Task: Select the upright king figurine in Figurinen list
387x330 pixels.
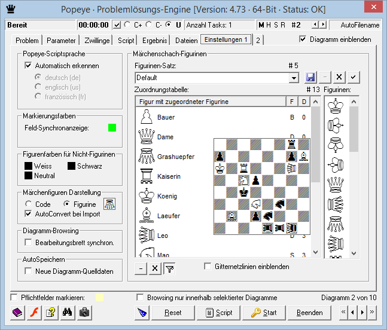Action: (336, 106)
